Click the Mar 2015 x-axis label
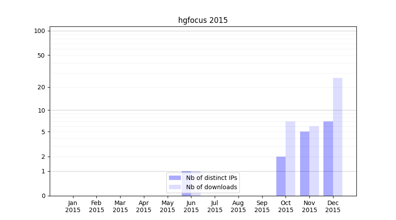 tap(120, 206)
